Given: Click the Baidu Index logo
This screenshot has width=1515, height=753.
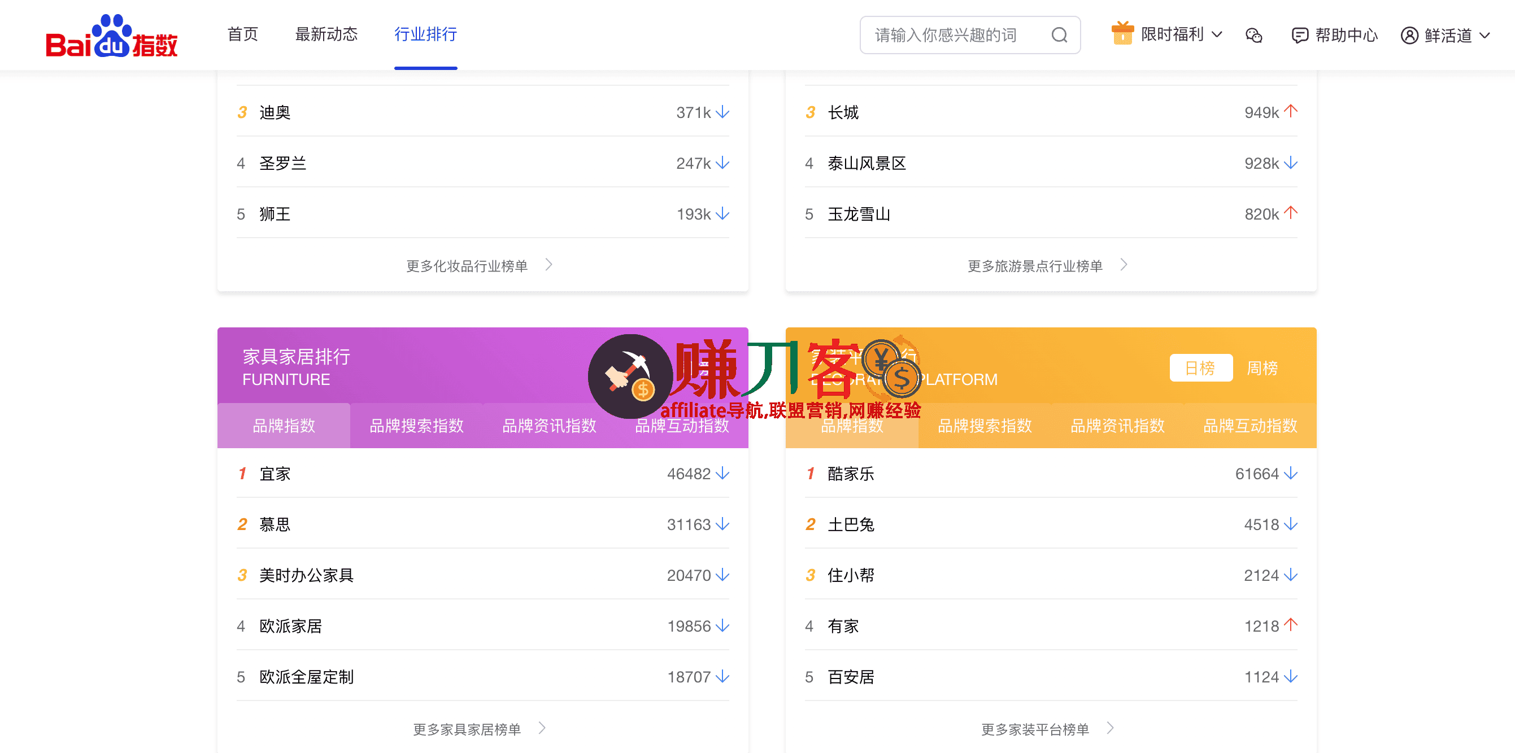Looking at the screenshot, I should (111, 37).
